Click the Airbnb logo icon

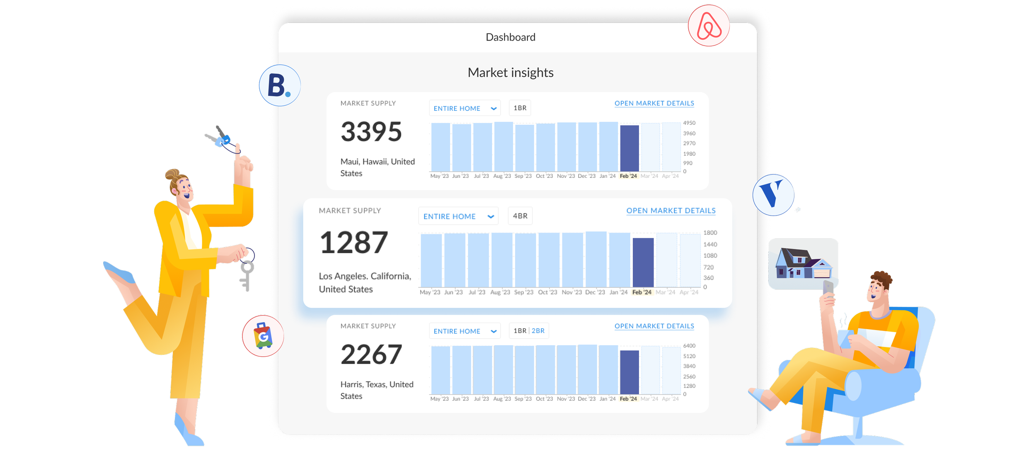[709, 26]
